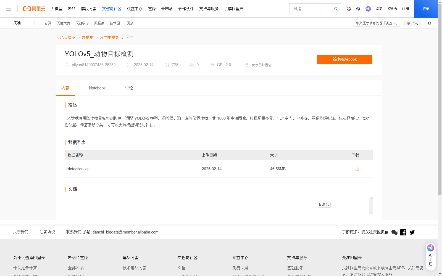Open the WeChat icon in the footer
Image resolution: width=442 pixels, height=276 pixels.
(x=394, y=232)
